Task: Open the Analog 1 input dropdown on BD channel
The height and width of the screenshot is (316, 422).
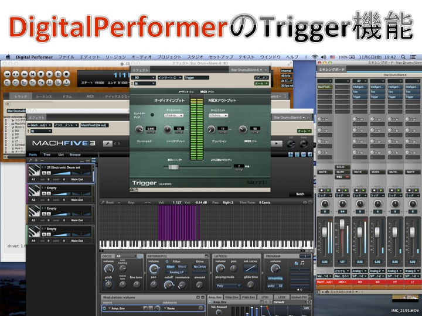Action: coord(360,271)
